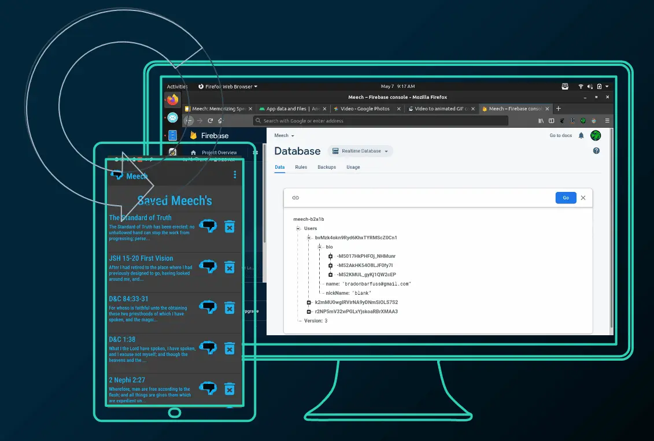654x441 pixels.
Task: Click the Firebase logo in the sidebar
Action: 194,135
